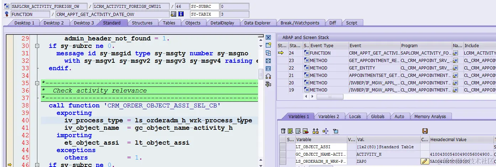The image size is (496, 167).
Task: Click the small box icon in variables toolbar
Action: pos(335,131)
